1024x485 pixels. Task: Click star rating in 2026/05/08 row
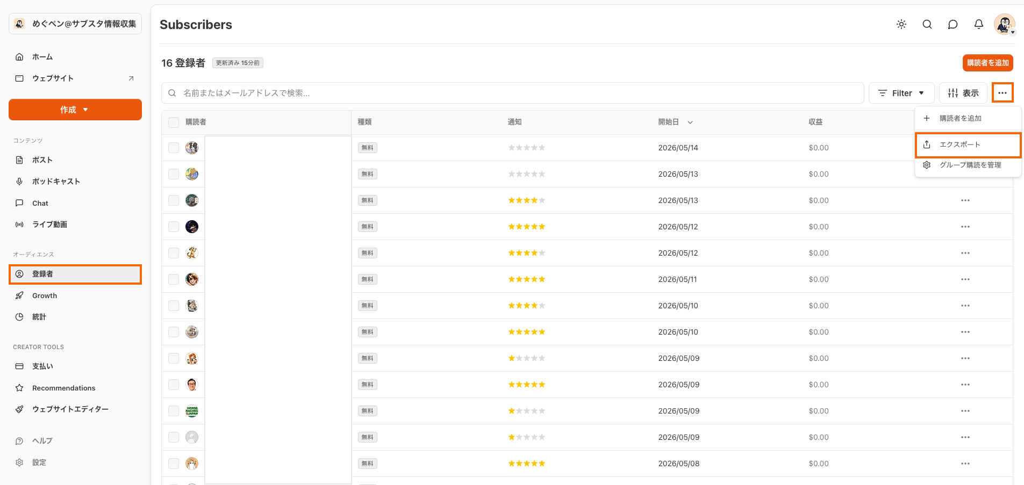tap(527, 464)
